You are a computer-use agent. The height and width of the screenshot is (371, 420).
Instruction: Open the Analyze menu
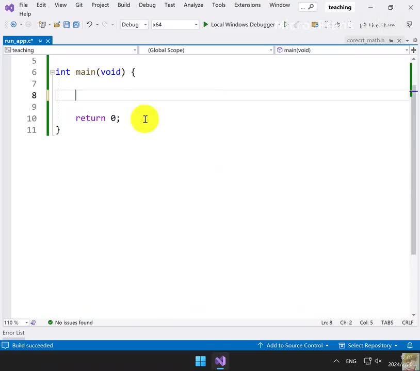193,5
